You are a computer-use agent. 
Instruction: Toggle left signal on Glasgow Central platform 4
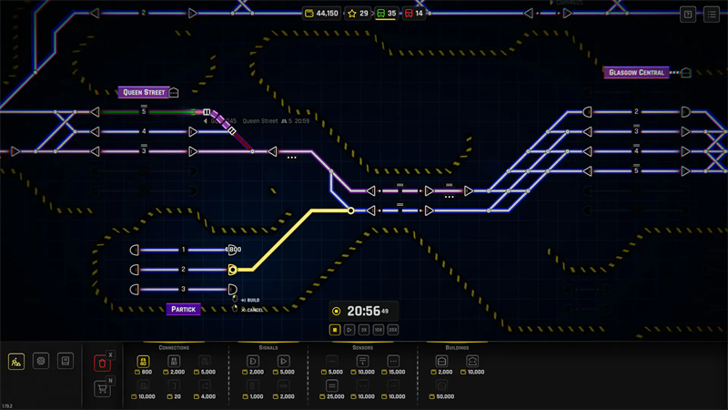(587, 151)
